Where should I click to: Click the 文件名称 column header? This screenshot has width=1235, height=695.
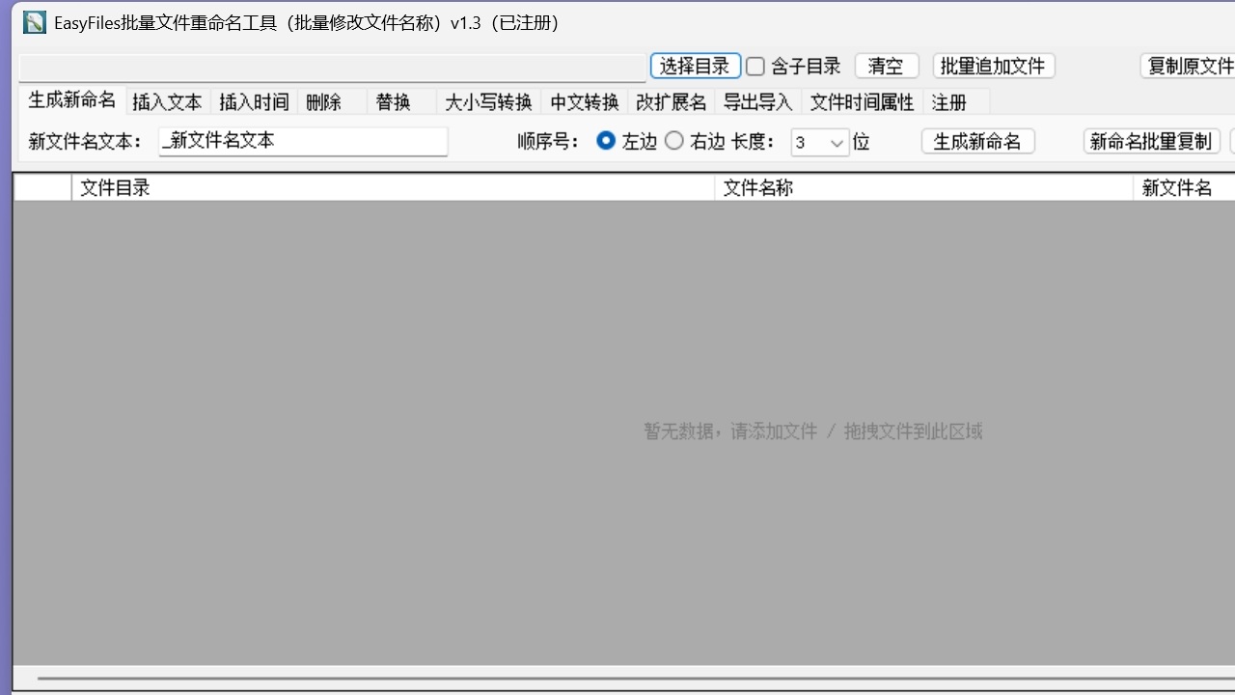click(x=923, y=188)
